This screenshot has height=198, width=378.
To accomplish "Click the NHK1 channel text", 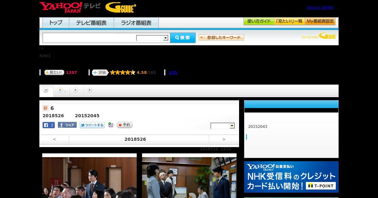I will pos(45,56).
